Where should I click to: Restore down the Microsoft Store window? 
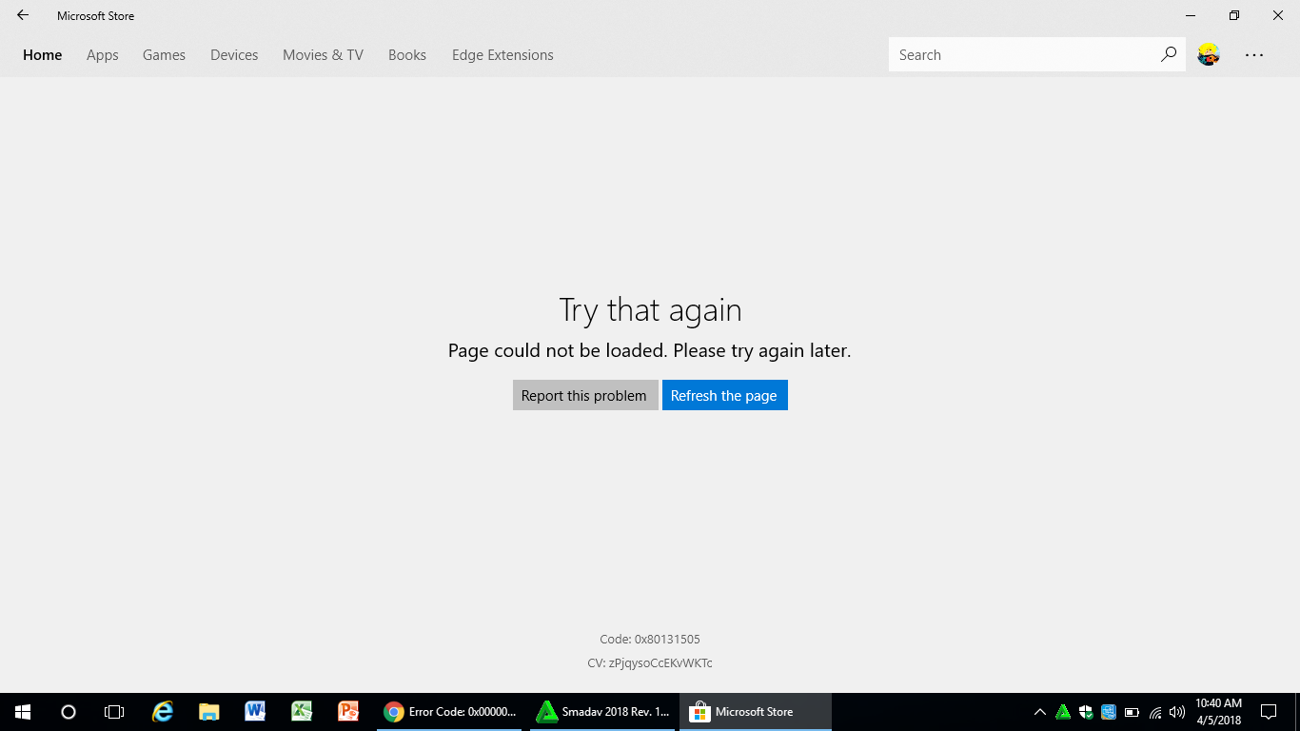[1234, 15]
